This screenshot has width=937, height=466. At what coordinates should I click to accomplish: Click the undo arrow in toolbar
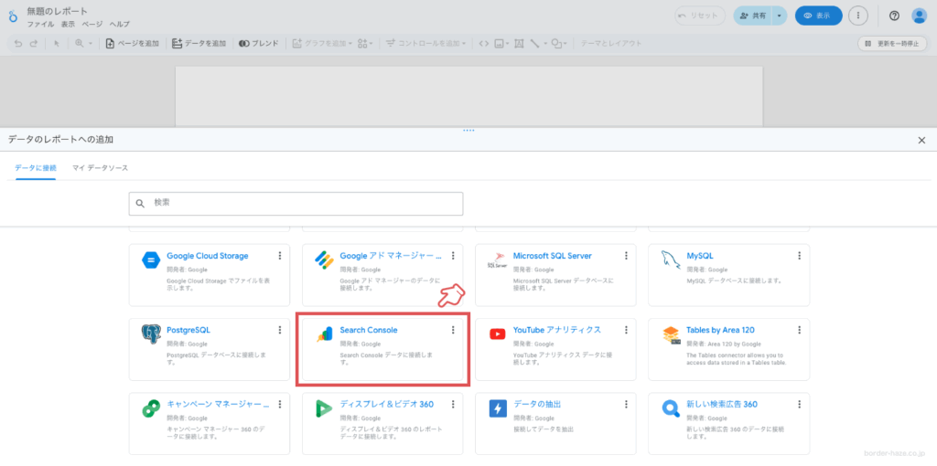click(x=18, y=44)
